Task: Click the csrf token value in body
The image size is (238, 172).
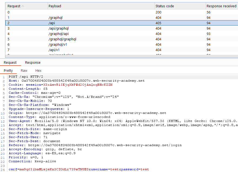Action: point(54,169)
